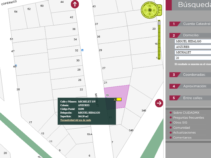Screen dimensions: 211x158
Task: Click the E direction on the compass
Action: pos(154,10)
